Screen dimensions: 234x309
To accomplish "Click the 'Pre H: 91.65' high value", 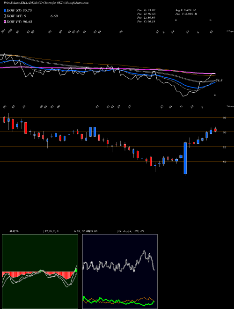I will tap(146, 14).
